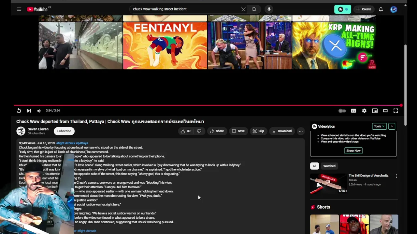Click the magnifier search button
Viewport: 417px width, 234px height.
(254, 9)
